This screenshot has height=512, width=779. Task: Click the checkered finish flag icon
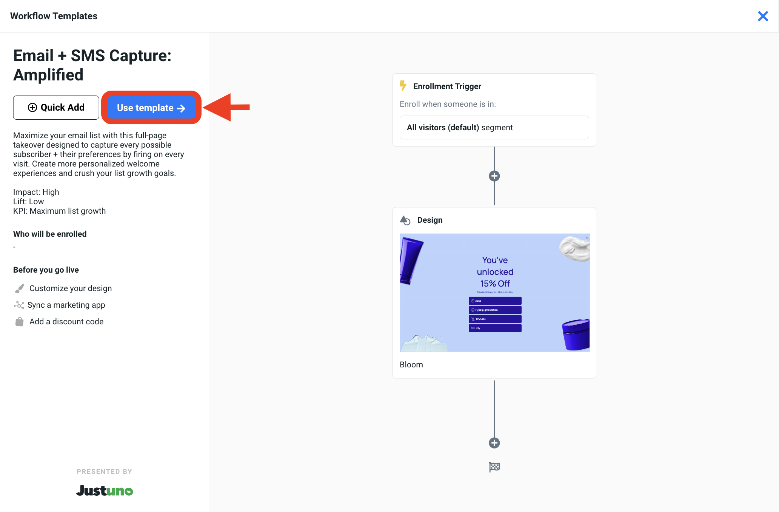(x=494, y=467)
